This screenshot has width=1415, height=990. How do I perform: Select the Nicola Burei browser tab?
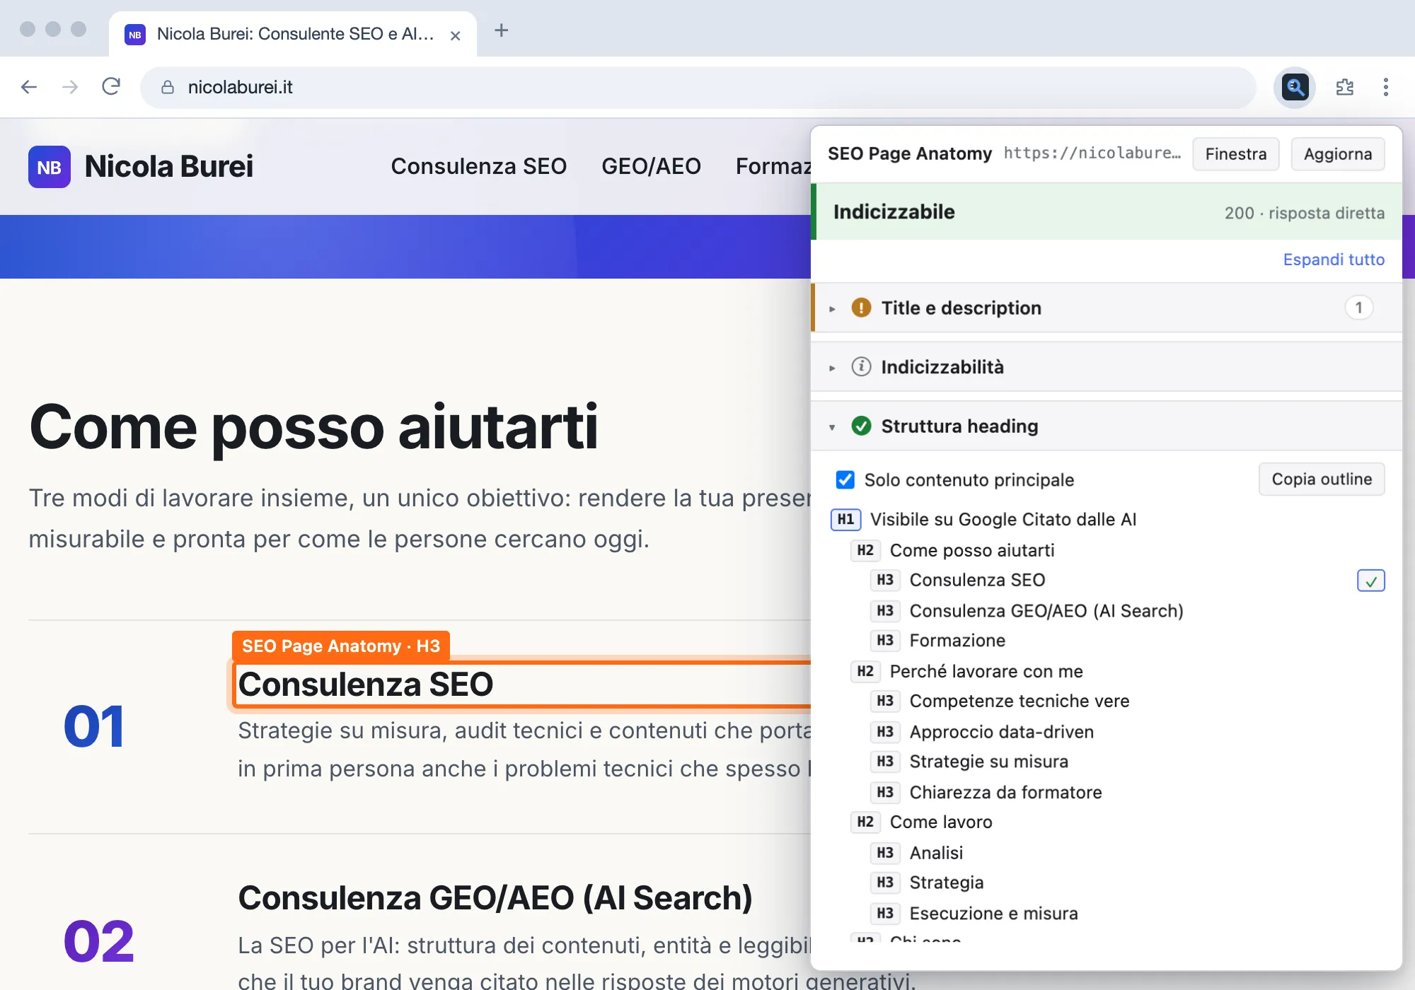(293, 34)
